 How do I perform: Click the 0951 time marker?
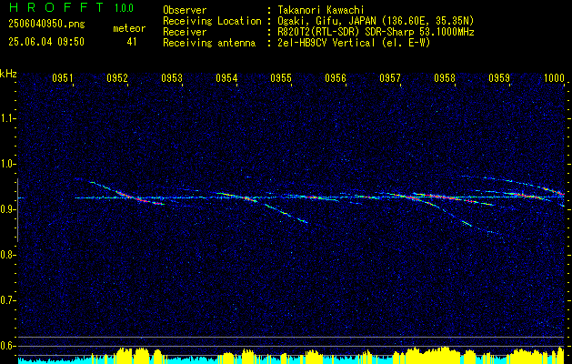click(x=63, y=77)
